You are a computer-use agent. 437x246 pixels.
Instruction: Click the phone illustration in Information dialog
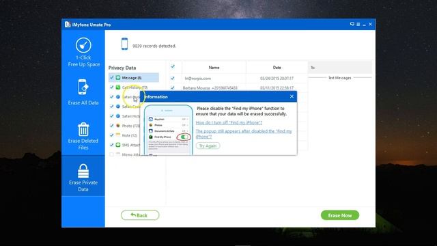click(x=169, y=130)
